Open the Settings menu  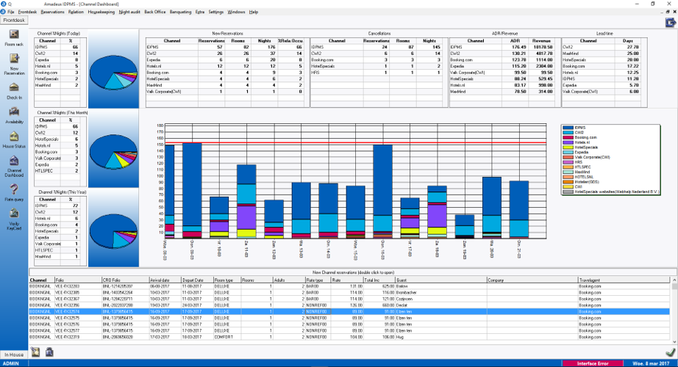point(215,12)
